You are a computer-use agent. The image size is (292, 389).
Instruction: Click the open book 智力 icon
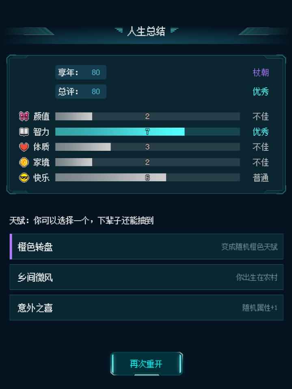point(24,132)
